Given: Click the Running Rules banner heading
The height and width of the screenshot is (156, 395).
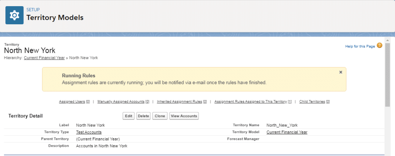Looking at the screenshot, I should 78,76.
